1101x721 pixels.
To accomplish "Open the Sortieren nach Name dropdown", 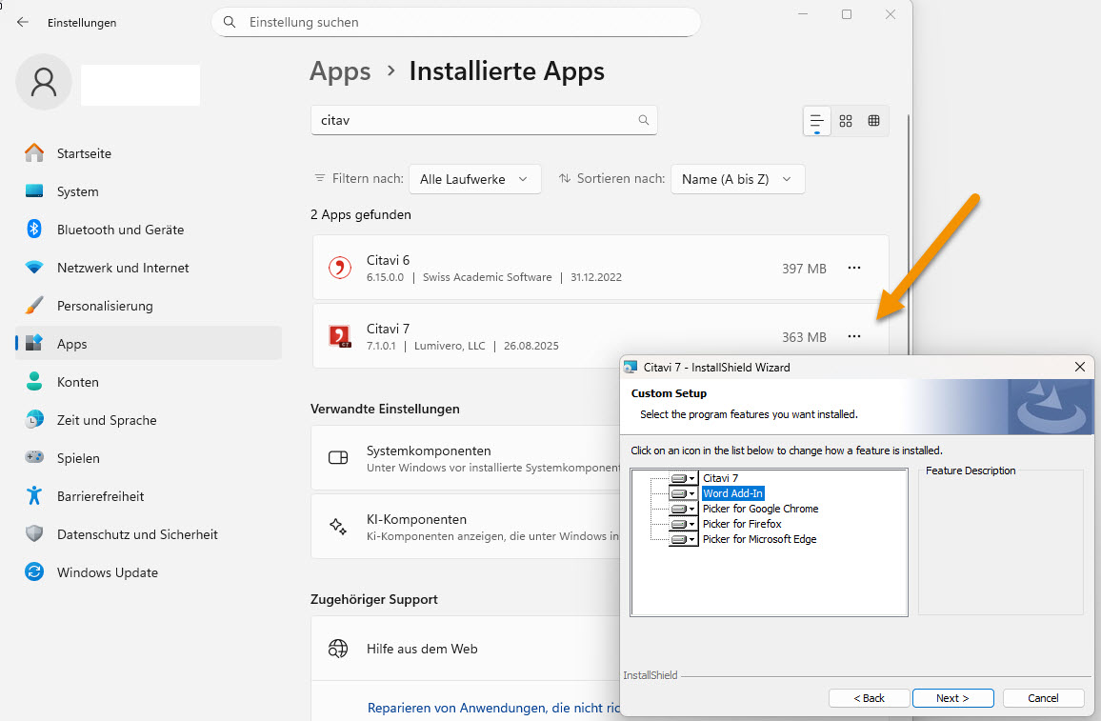I will pyautogui.click(x=737, y=179).
